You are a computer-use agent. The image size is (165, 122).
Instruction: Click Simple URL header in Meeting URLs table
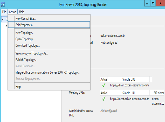pos(129,93)
